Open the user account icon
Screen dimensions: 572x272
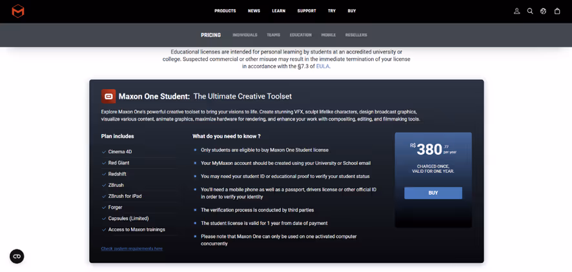click(x=516, y=11)
